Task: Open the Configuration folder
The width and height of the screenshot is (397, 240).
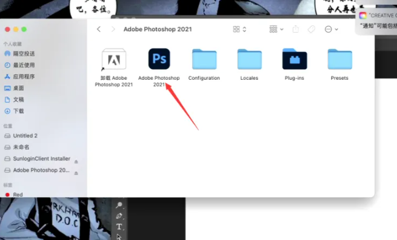Action: (204, 59)
